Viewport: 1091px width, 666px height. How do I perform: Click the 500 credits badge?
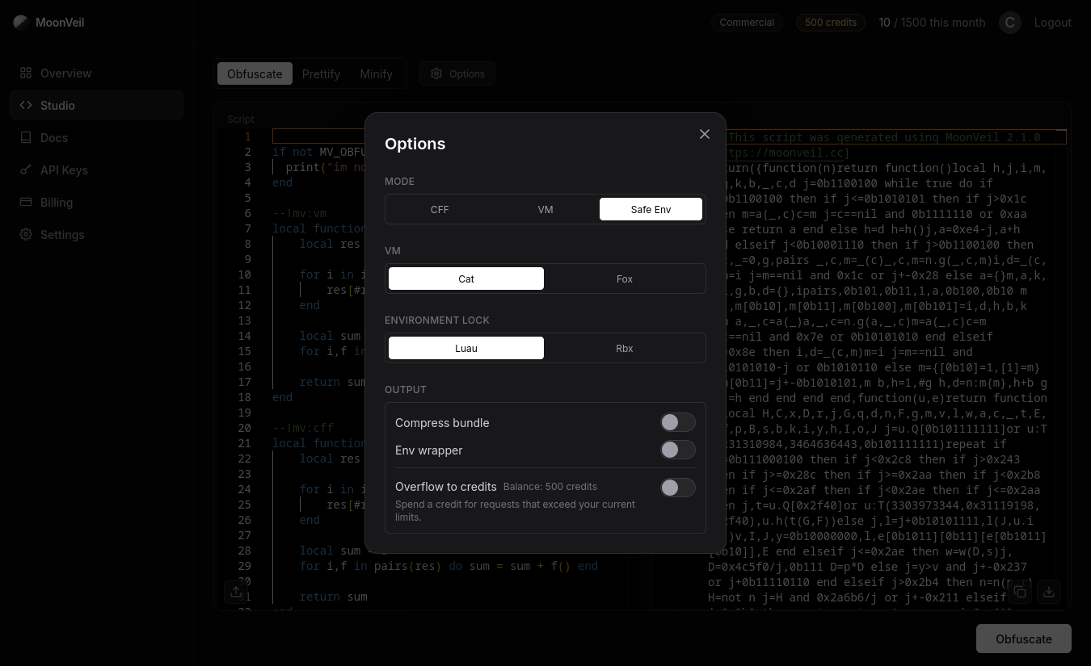[831, 23]
